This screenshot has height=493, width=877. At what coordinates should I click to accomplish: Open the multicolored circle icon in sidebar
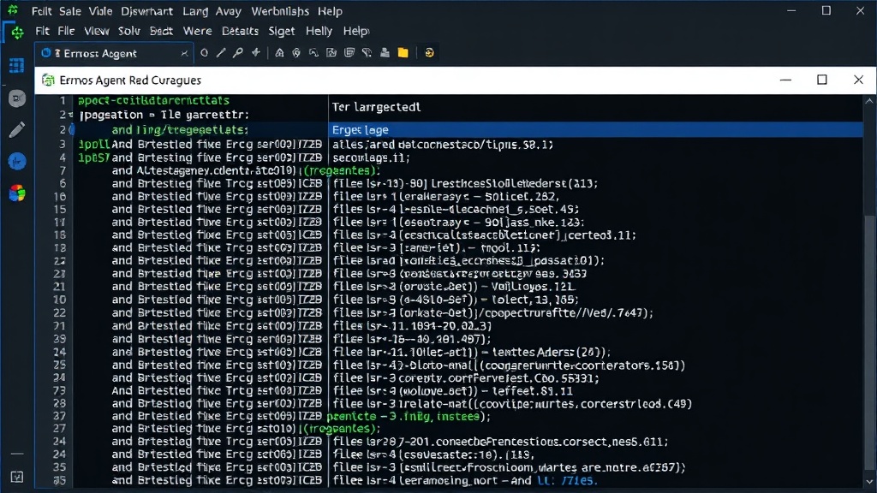point(17,193)
